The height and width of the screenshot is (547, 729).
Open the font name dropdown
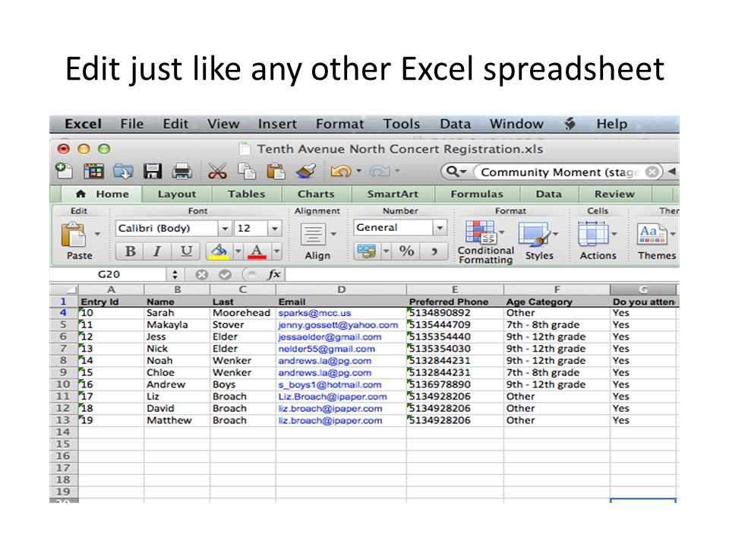coord(225,229)
